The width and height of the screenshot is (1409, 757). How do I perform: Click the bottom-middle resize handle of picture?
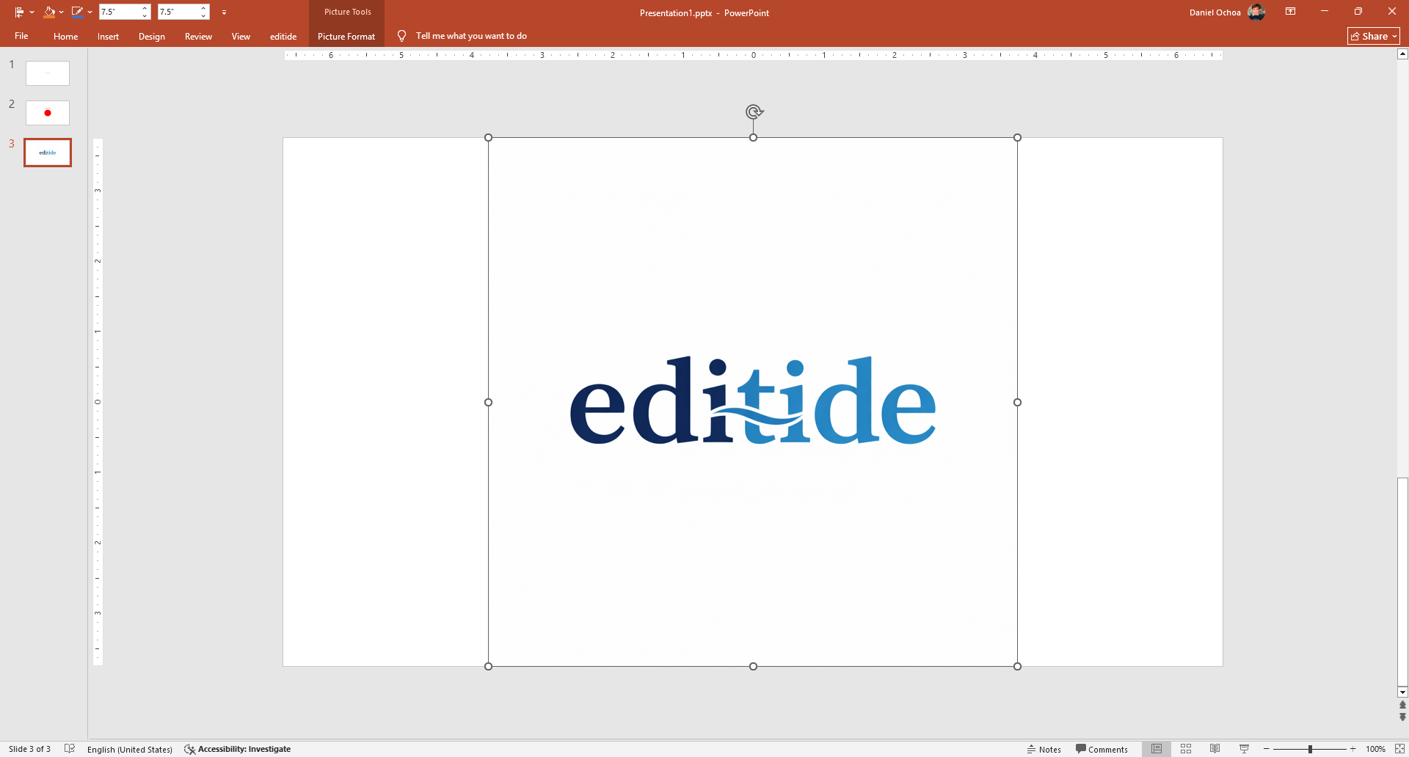(x=753, y=666)
